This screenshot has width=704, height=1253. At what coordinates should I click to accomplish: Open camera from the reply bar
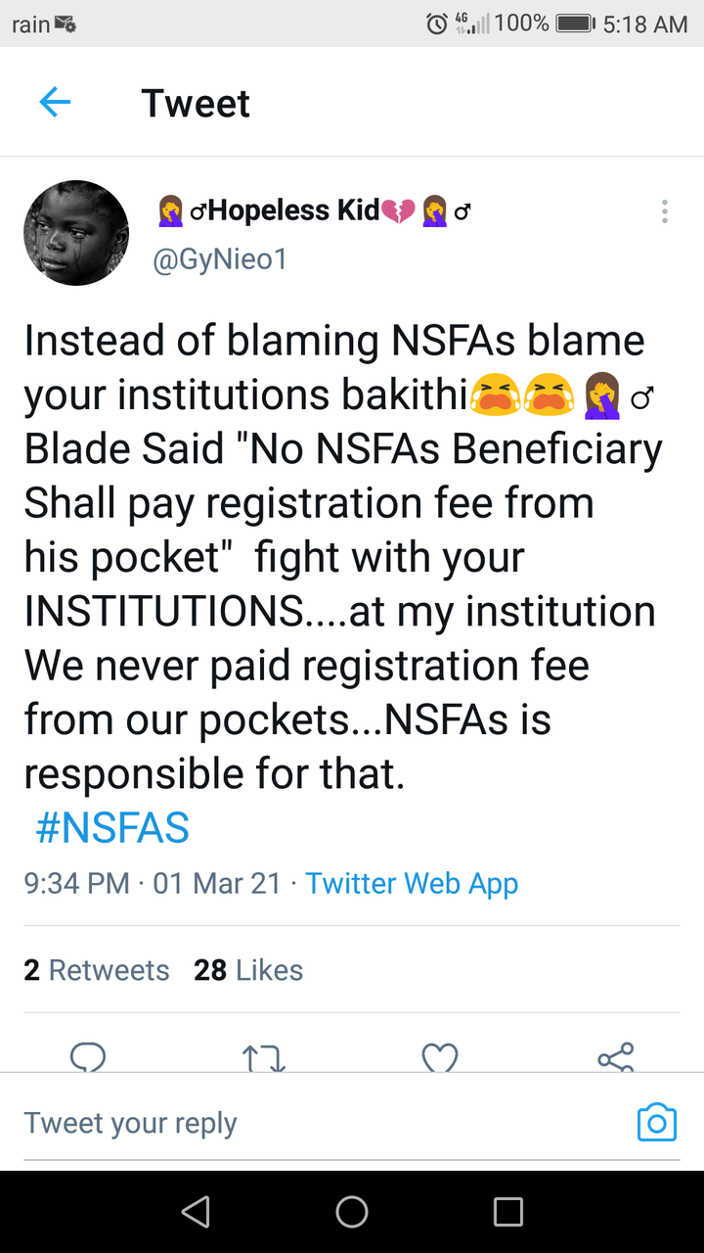pos(656,1122)
